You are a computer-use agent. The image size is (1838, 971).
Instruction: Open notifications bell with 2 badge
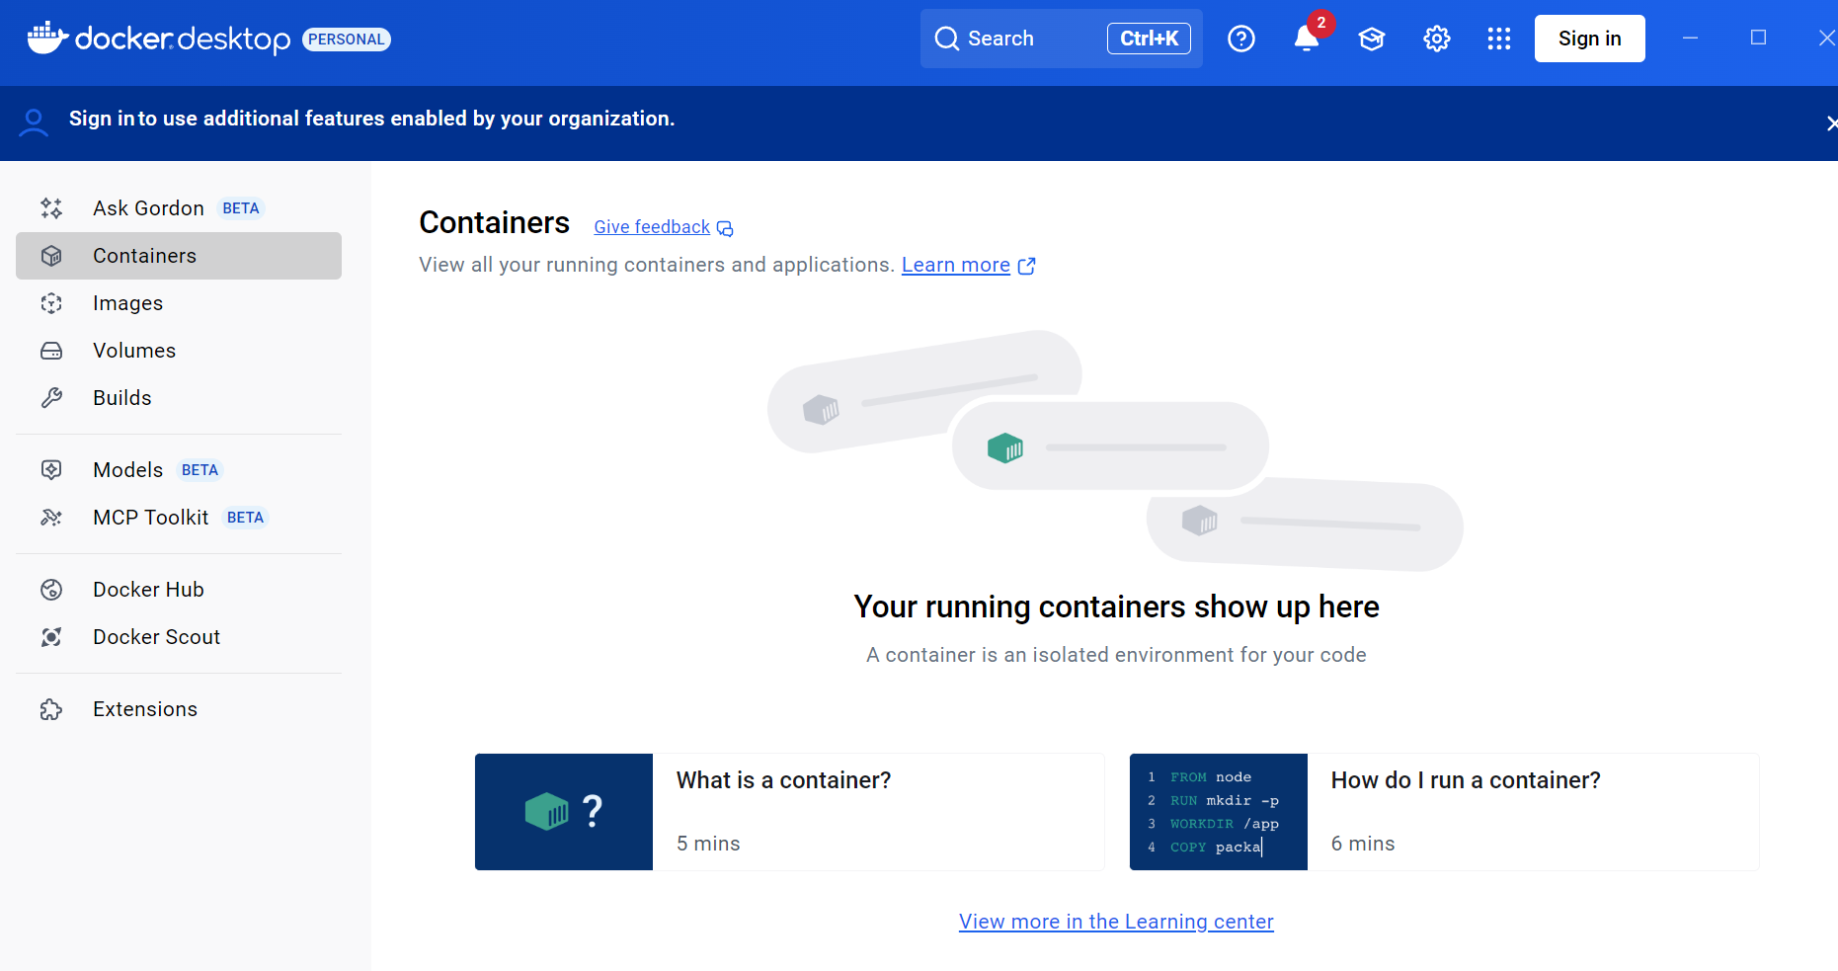point(1307,38)
